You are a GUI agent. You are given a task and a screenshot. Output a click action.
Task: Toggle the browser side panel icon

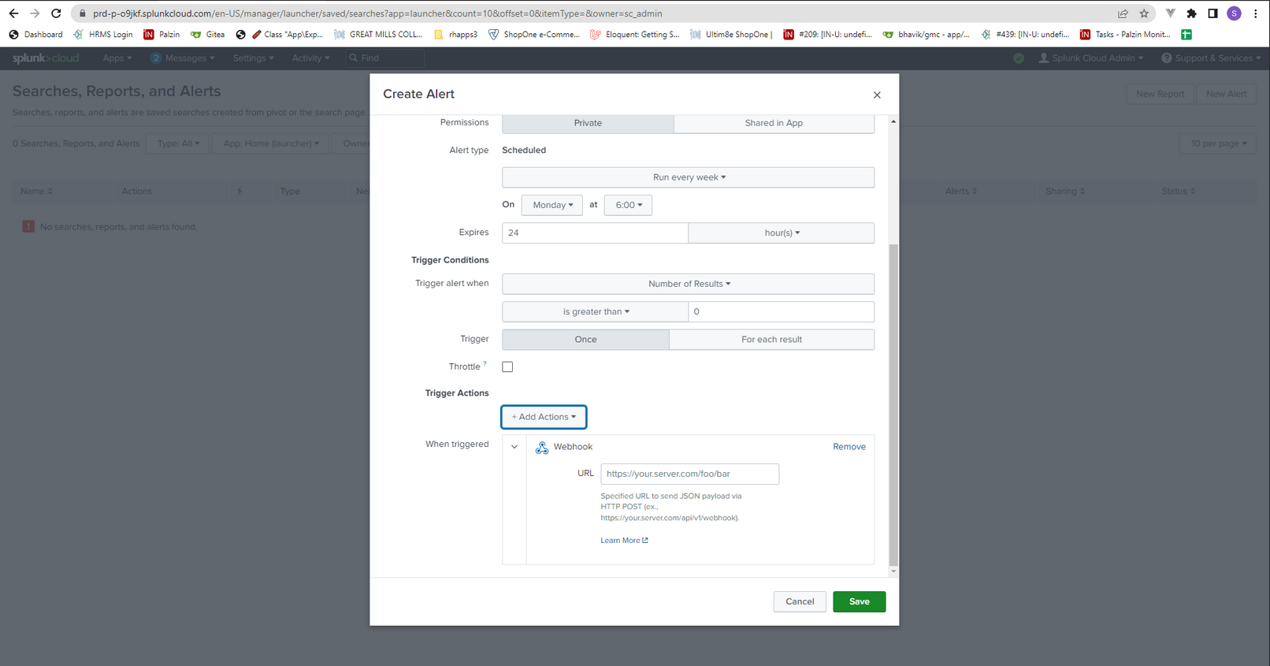pos(1212,13)
